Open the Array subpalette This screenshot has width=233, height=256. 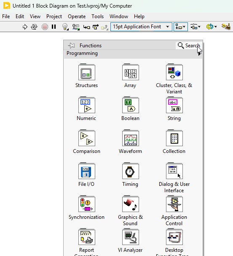tap(131, 76)
